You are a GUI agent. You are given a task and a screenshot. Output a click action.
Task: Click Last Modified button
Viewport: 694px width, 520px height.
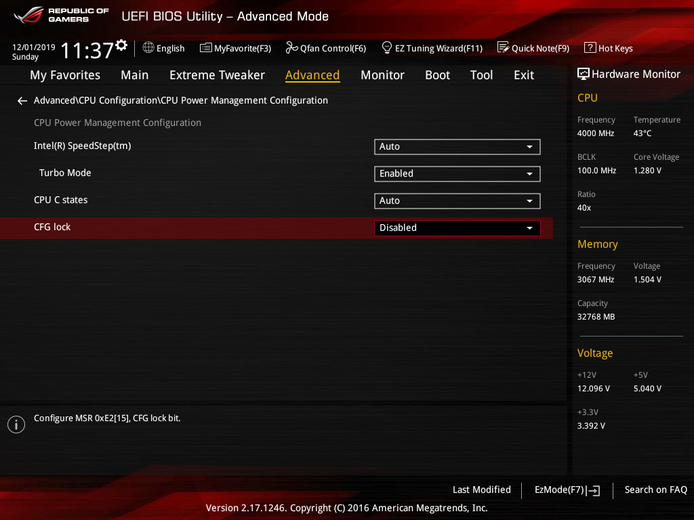(482, 490)
